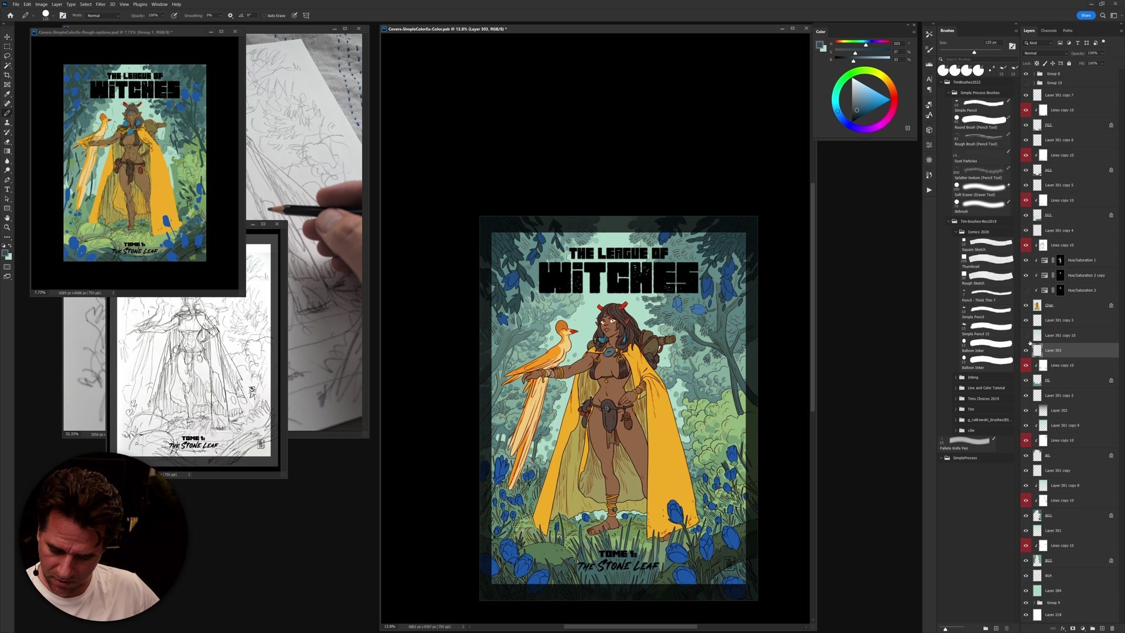Select the Horizontal Type tool
Viewport: 1125px width, 633px height.
pyautogui.click(x=7, y=189)
